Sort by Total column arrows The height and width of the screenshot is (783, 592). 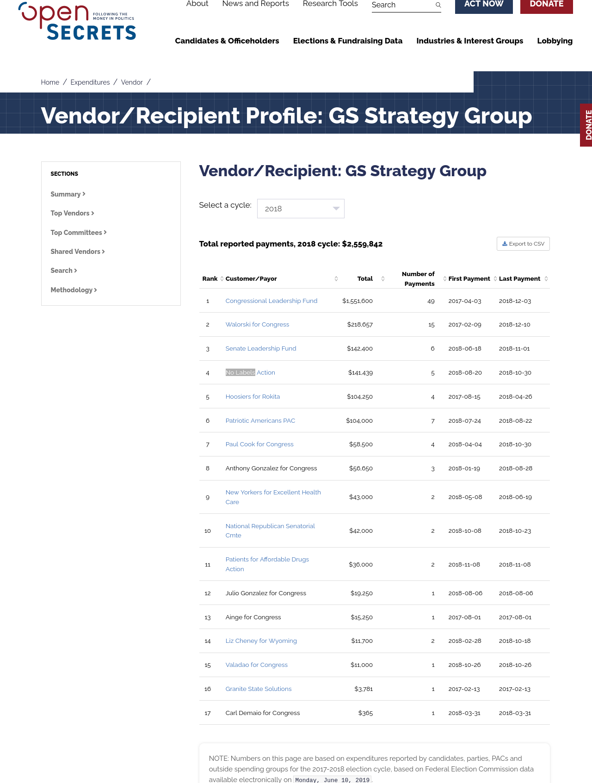tap(383, 278)
